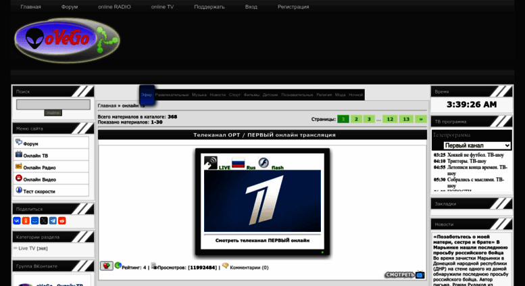Go to page 12 of the catalog
The height and width of the screenshot is (286, 525).
click(x=390, y=119)
